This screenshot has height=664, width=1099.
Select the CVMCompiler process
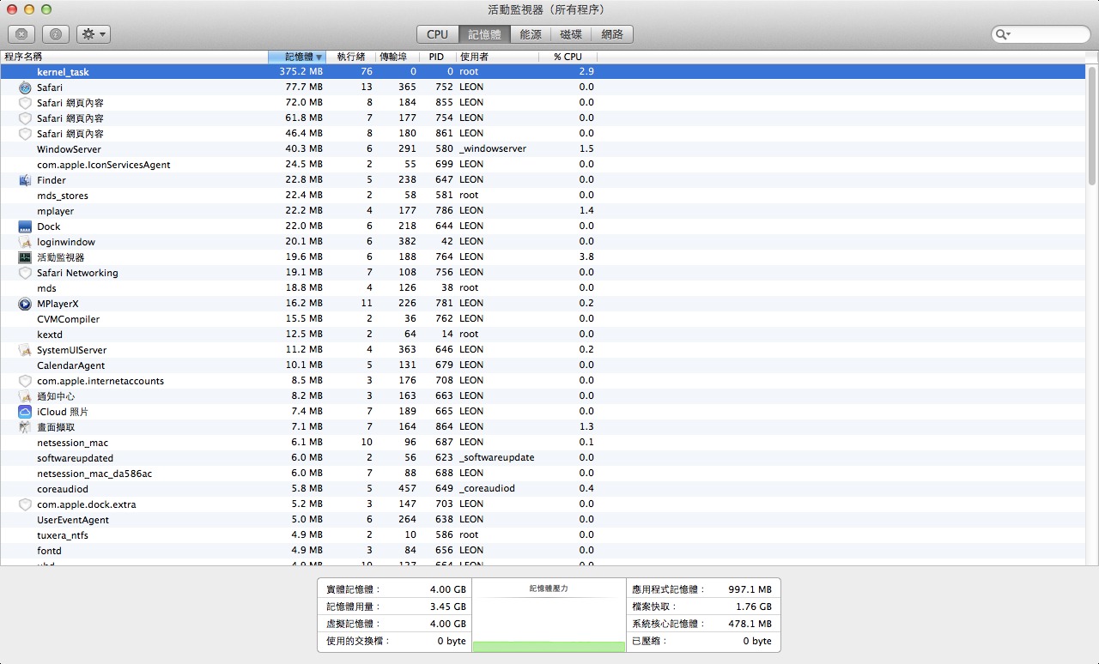[543, 319]
